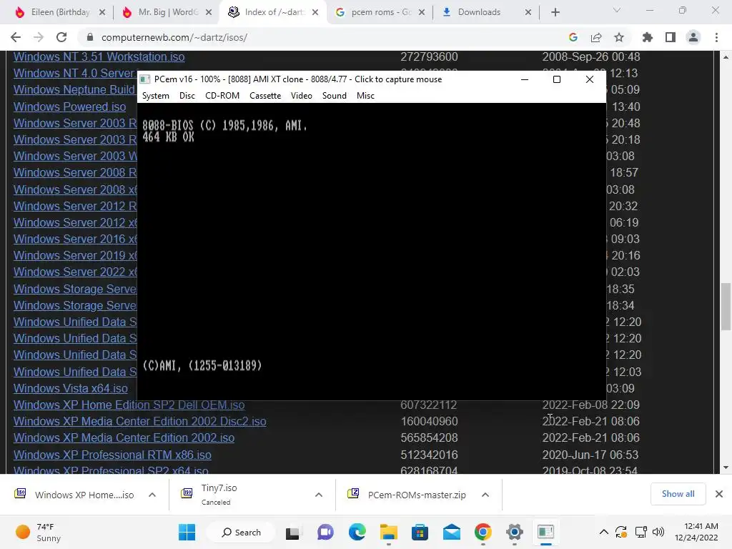Bookmark this page with the star
Image resolution: width=732 pixels, height=549 pixels.
619,37
